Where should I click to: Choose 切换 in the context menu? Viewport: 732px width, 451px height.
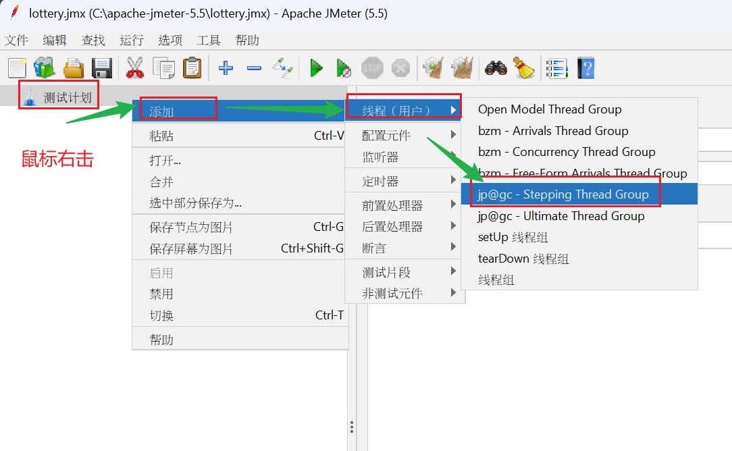(x=240, y=315)
